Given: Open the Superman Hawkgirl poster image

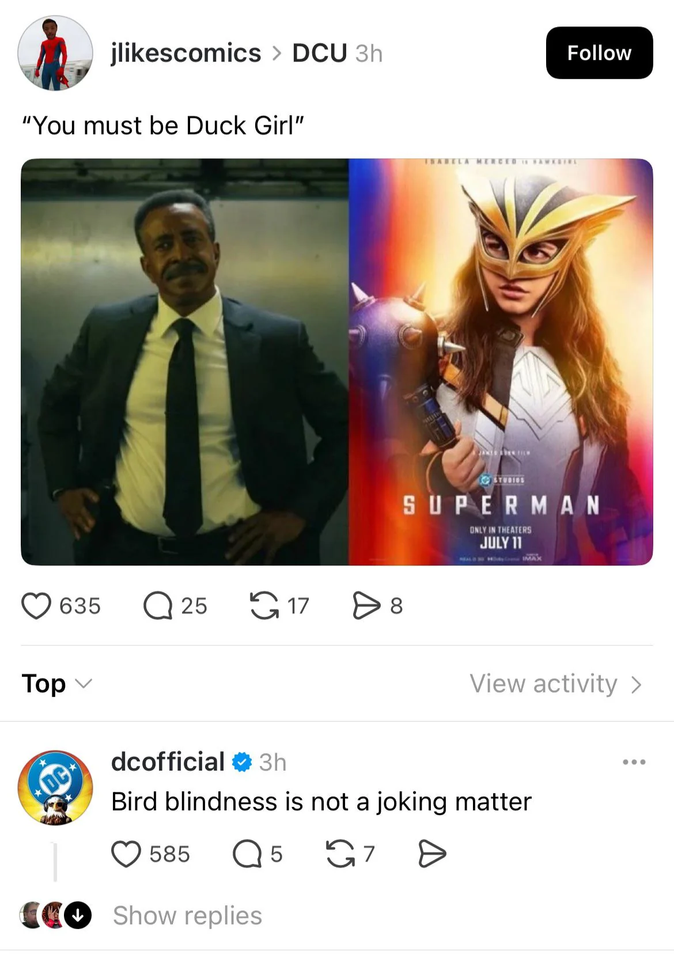Looking at the screenshot, I should pos(501,362).
